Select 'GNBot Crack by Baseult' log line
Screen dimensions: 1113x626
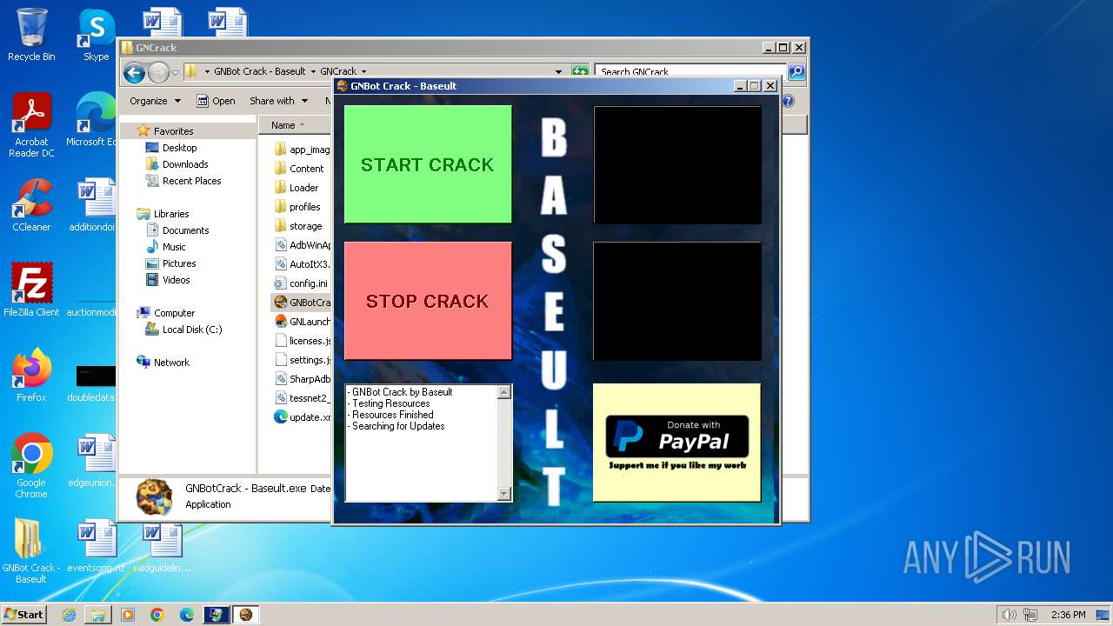pos(403,392)
